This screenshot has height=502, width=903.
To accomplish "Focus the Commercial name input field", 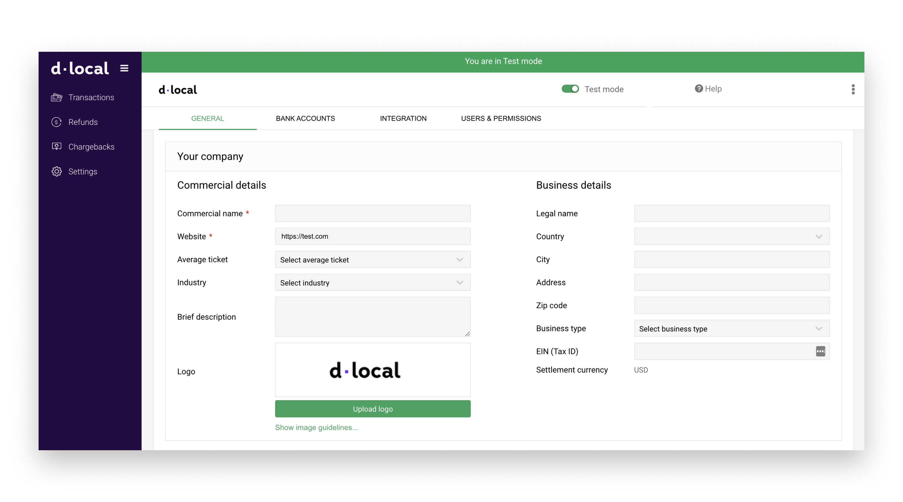I will pos(373,213).
